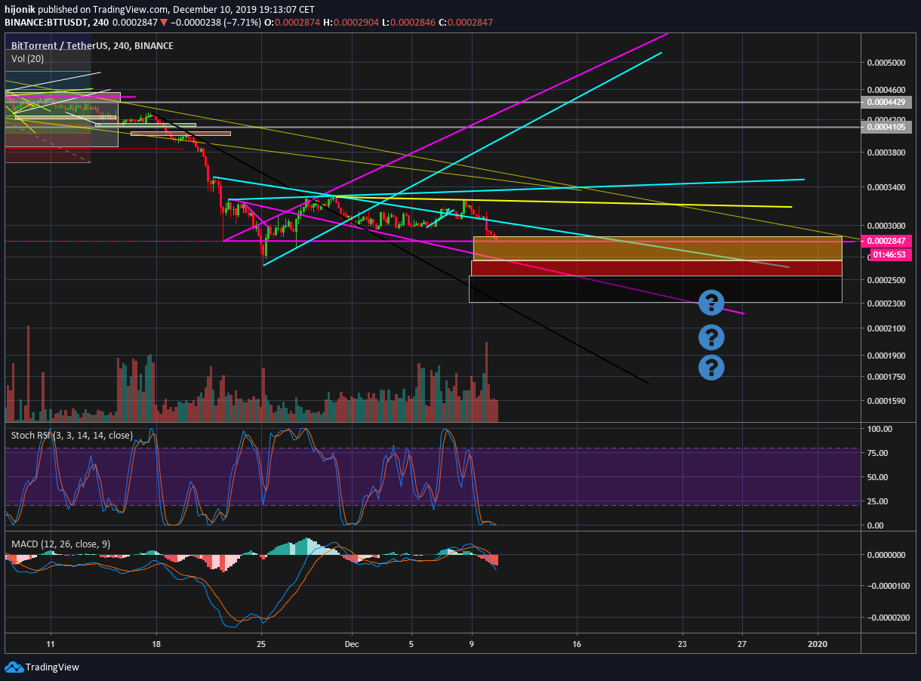Click the lowest blue question mark icon
The width and height of the screenshot is (921, 681).
click(711, 368)
